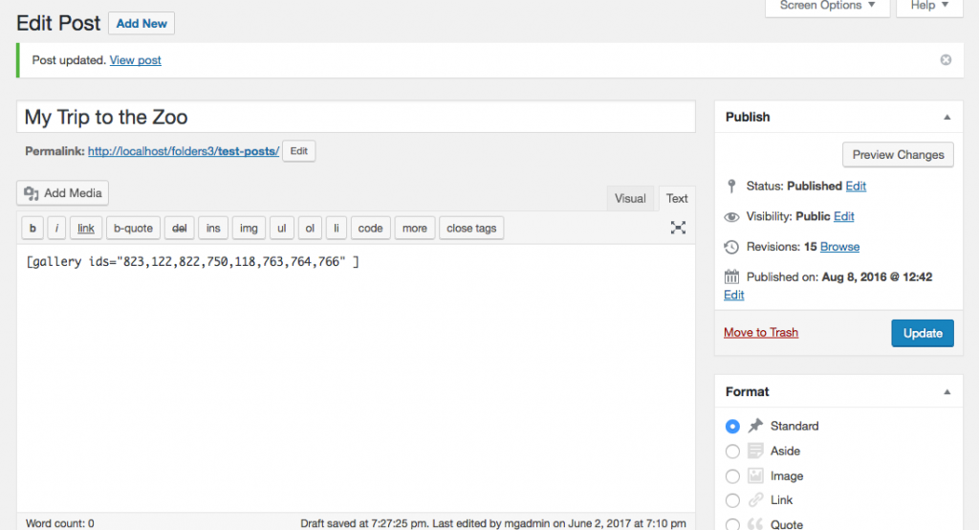
Task: Insert italic tag with i button
Action: click(x=56, y=228)
